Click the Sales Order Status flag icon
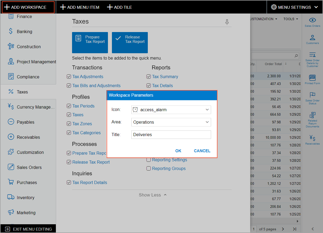The image size is (323, 233). click(x=312, y=95)
